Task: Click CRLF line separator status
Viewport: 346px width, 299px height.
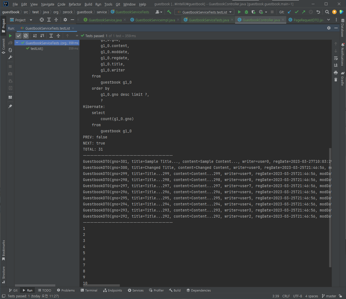Action: [x=286, y=296]
